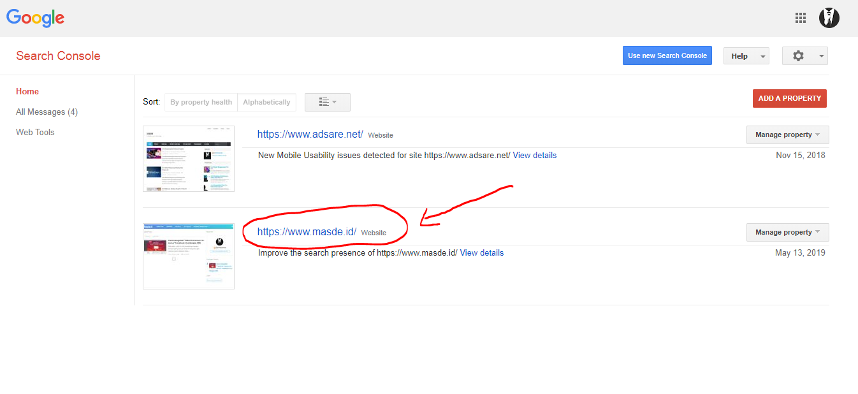Click Use new Search Console button
This screenshot has width=858, height=394.
pyautogui.click(x=667, y=55)
